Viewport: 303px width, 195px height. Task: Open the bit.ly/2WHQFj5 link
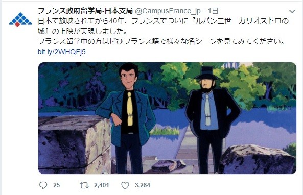click(62, 52)
